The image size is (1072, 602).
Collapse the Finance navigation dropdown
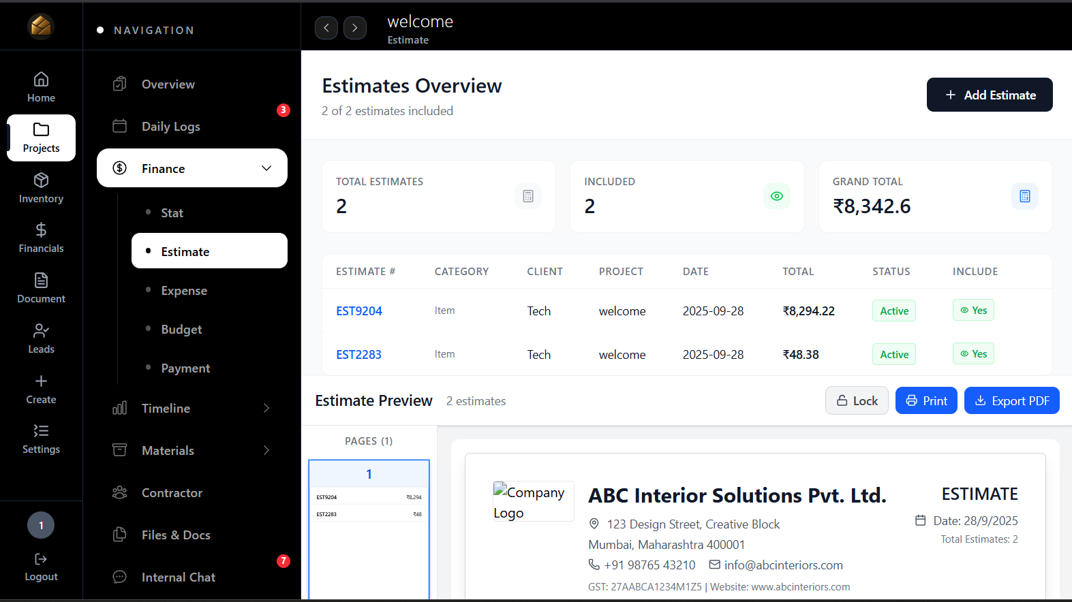(266, 168)
